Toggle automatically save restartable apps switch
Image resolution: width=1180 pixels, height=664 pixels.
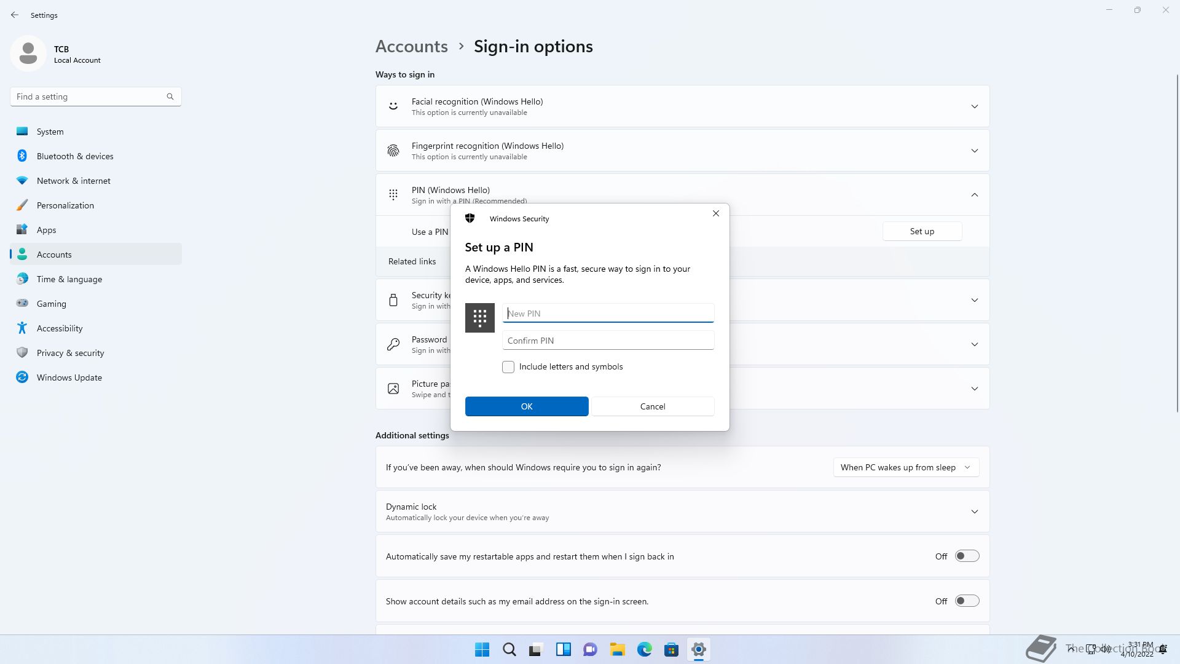pyautogui.click(x=967, y=556)
